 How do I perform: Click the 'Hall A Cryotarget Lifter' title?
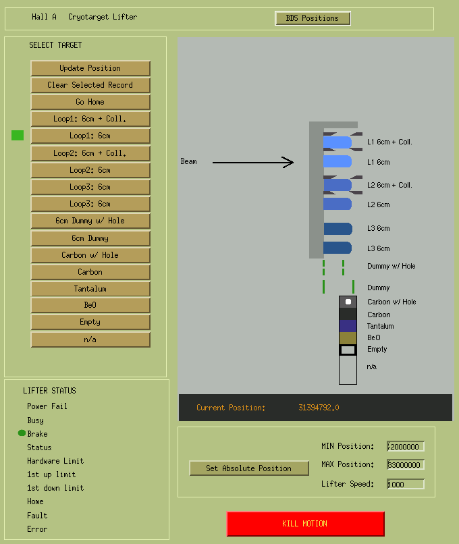[84, 17]
